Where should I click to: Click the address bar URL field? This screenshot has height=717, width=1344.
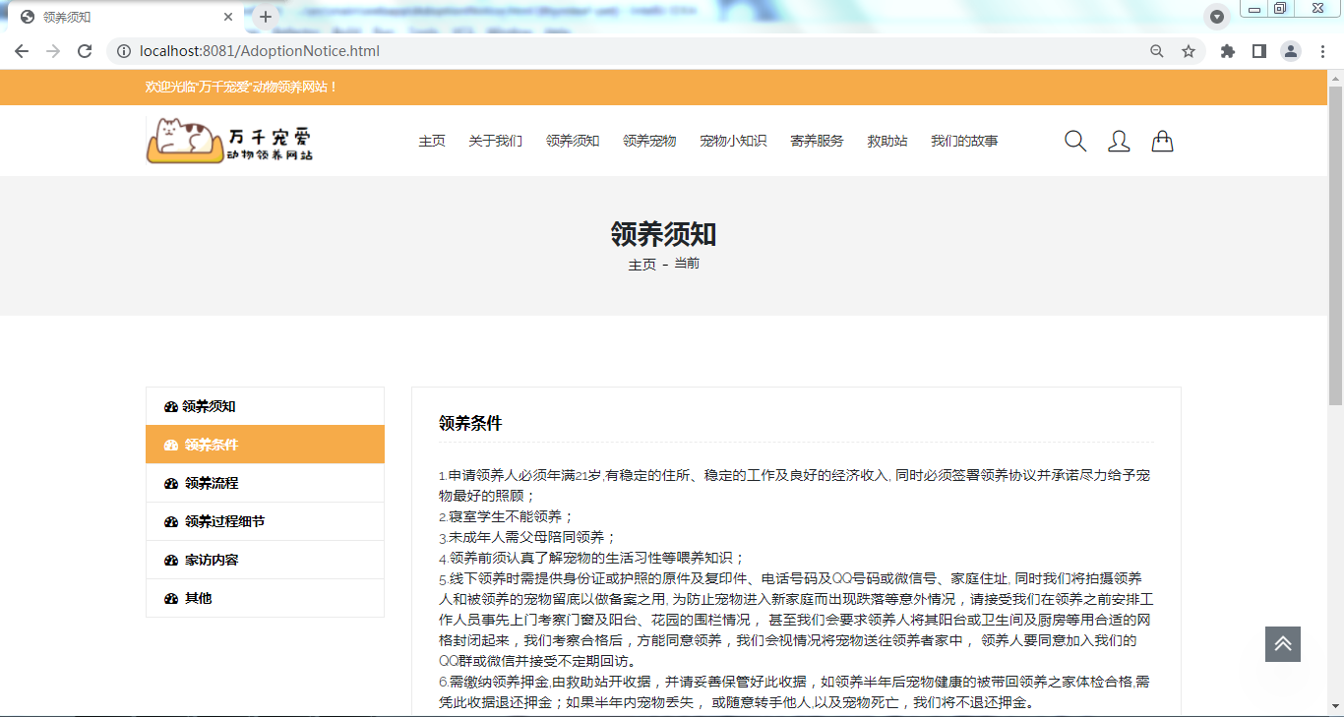tap(630, 51)
